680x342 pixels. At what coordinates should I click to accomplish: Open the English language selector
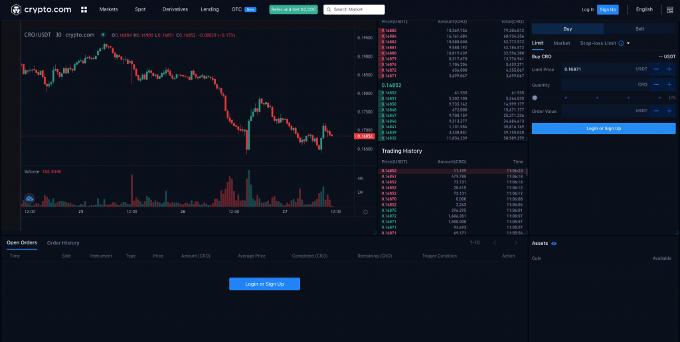(x=644, y=9)
